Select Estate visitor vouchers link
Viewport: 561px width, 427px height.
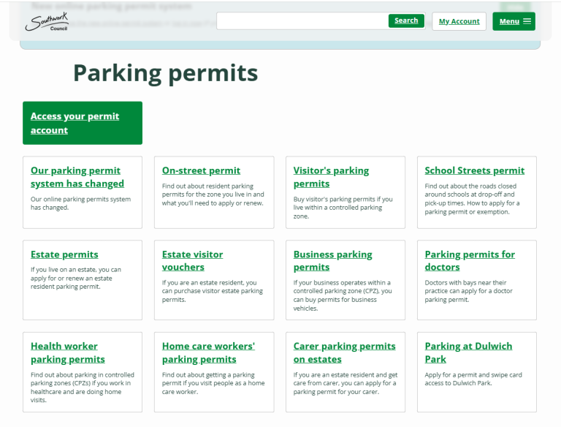point(192,260)
